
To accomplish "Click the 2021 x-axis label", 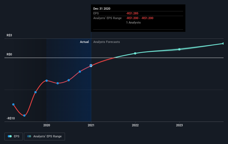I will (x=91, y=125).
